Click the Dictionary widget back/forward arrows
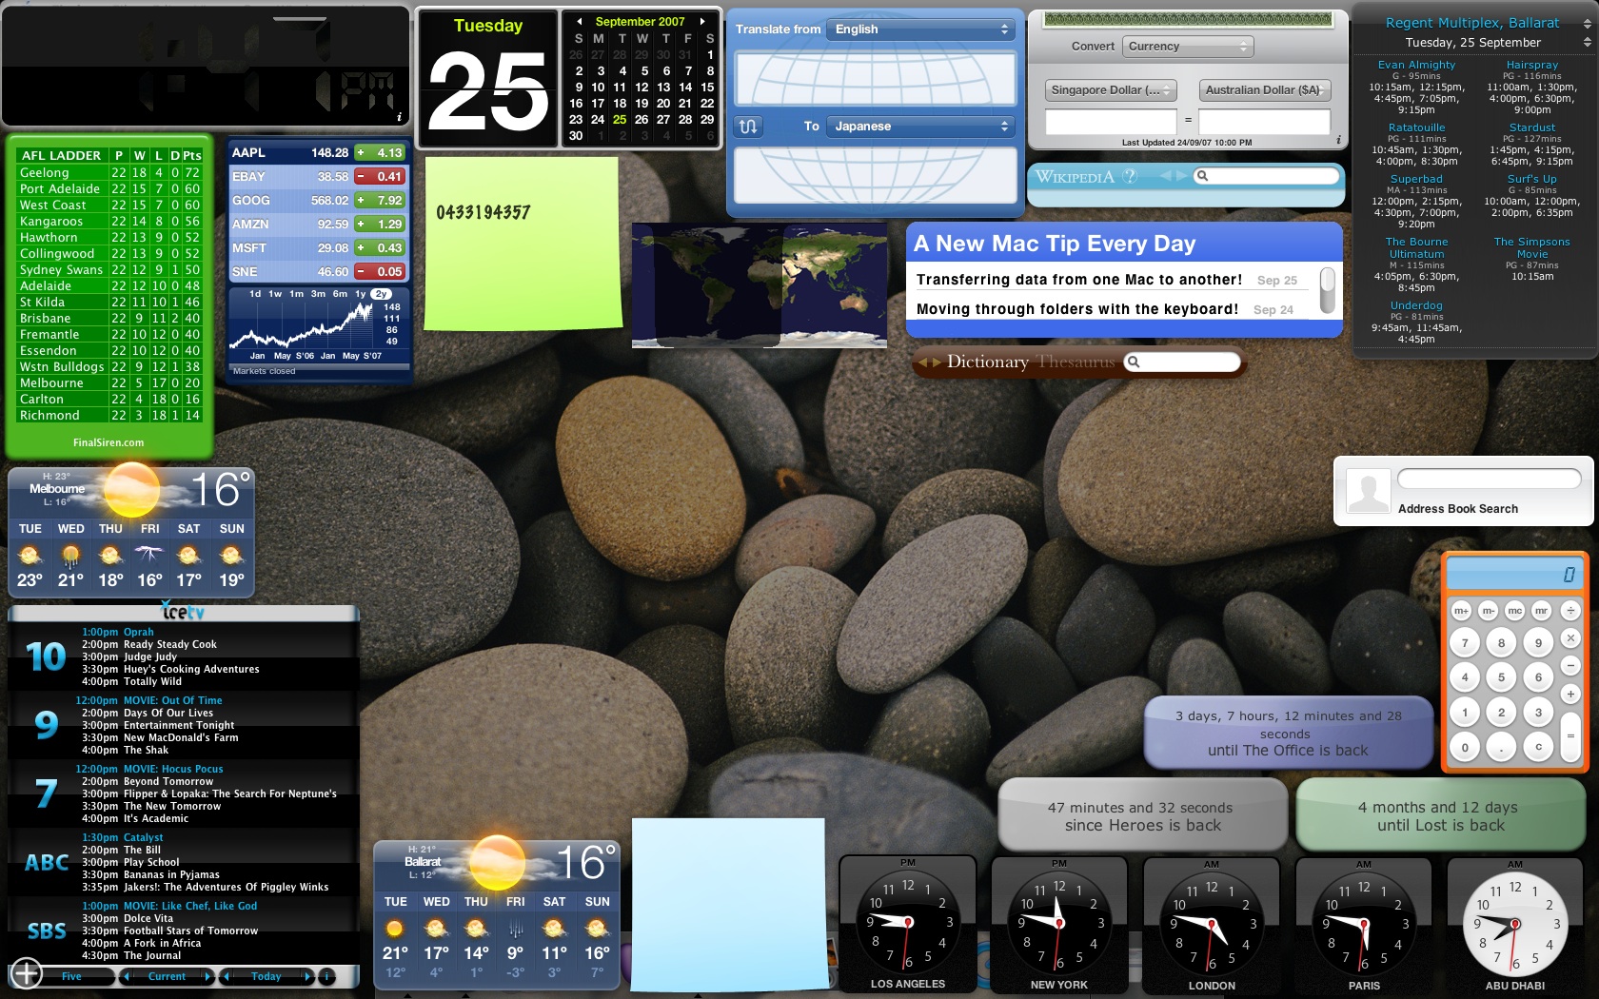The image size is (1599, 999). click(x=928, y=362)
